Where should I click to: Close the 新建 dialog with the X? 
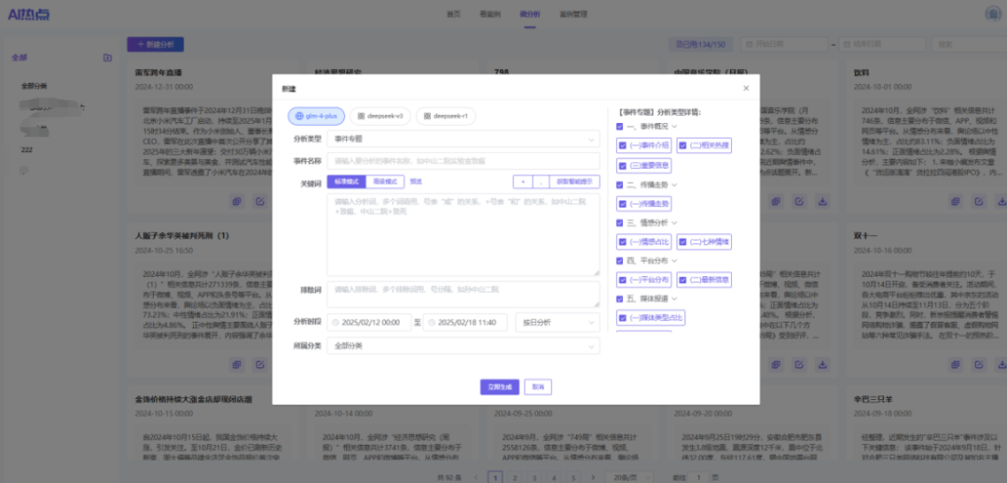point(746,89)
